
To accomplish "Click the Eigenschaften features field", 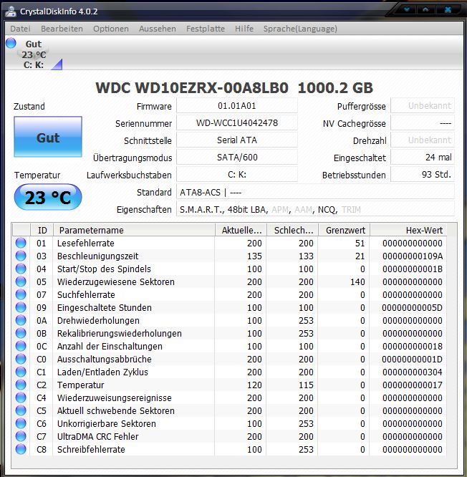I will tap(315, 209).
